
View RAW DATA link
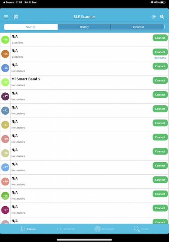[160, 58]
